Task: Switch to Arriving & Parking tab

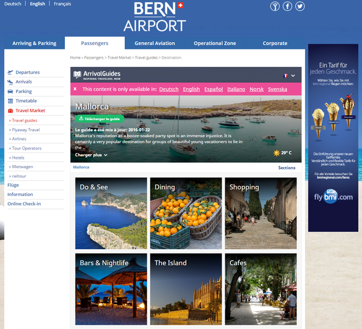Action: pos(35,43)
